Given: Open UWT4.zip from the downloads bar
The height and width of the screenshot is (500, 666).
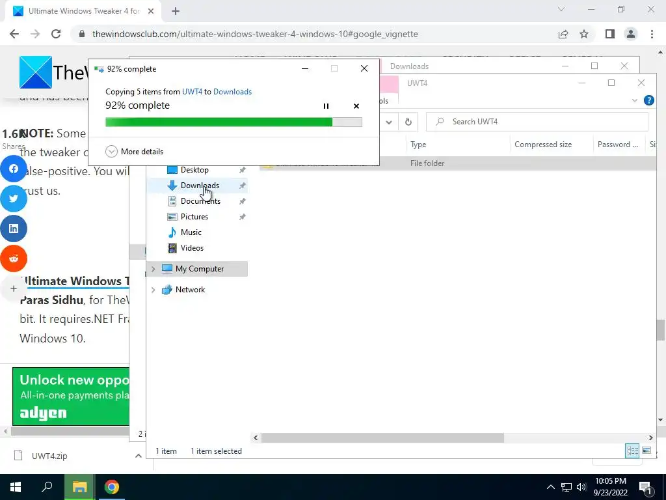Looking at the screenshot, I should pyautogui.click(x=49, y=456).
